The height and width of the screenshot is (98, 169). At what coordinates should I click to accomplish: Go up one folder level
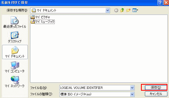[122, 10]
